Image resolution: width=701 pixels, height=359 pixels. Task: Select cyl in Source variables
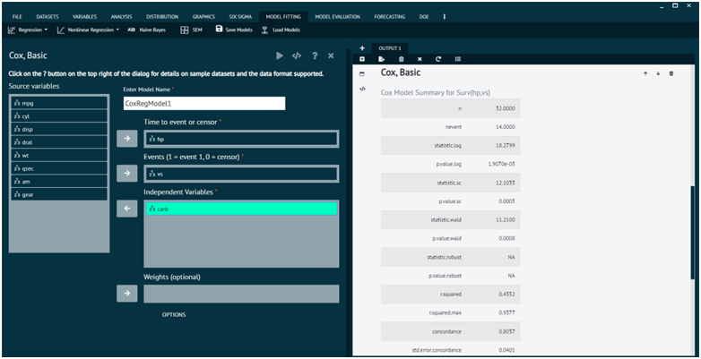coord(59,116)
